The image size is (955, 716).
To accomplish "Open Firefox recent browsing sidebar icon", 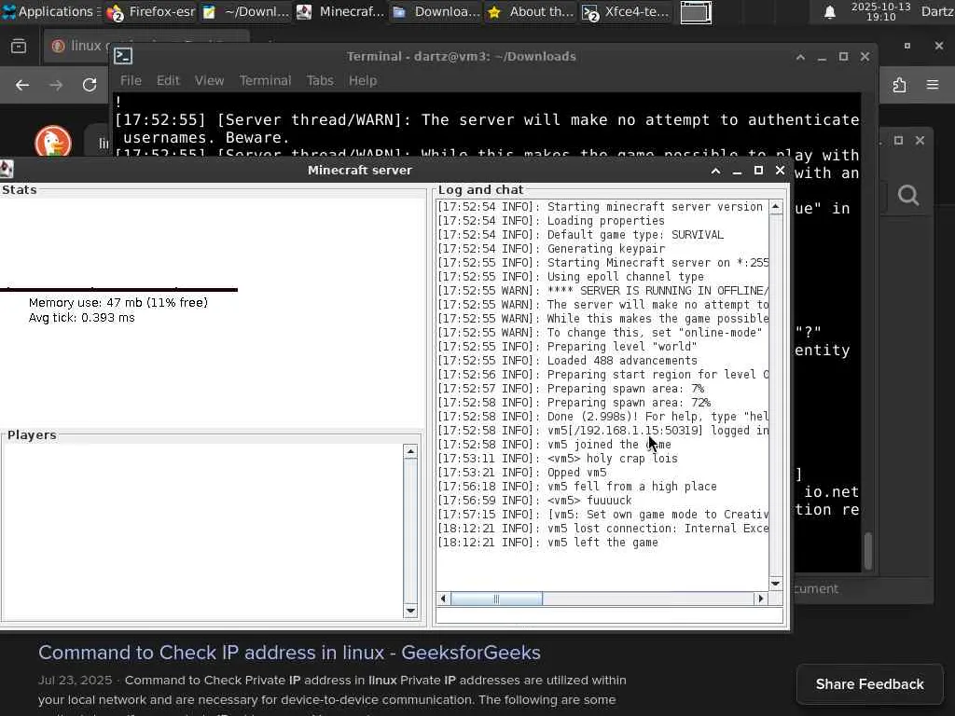I will [19, 46].
